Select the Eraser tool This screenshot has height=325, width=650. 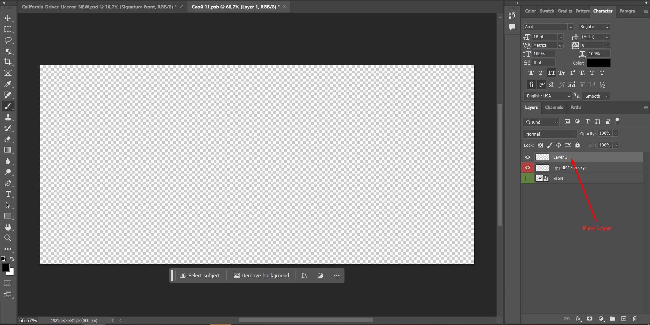(x=8, y=139)
